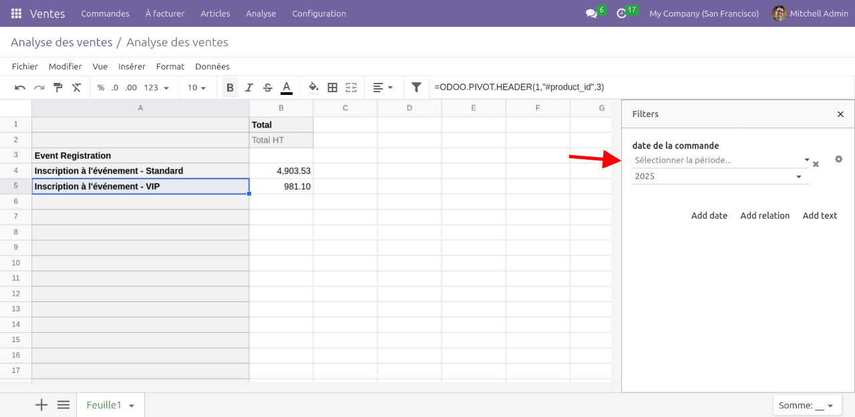Clear the date de la commande filter
The image size is (855, 417).
click(x=816, y=164)
